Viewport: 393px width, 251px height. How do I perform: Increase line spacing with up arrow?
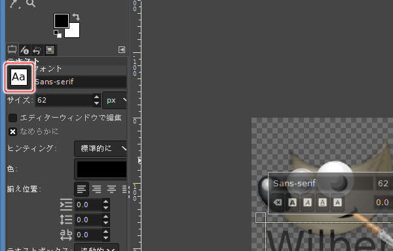(105, 217)
